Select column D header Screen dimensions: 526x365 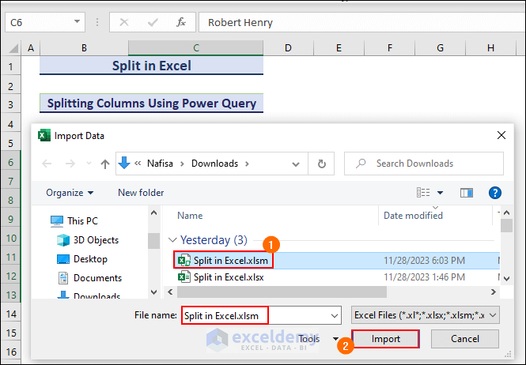tap(288, 48)
